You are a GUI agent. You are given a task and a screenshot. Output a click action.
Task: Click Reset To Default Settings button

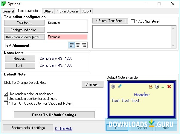(x=54, y=115)
